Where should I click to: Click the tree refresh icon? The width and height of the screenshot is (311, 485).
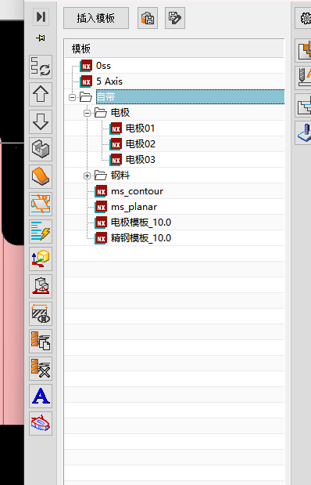[x=41, y=67]
